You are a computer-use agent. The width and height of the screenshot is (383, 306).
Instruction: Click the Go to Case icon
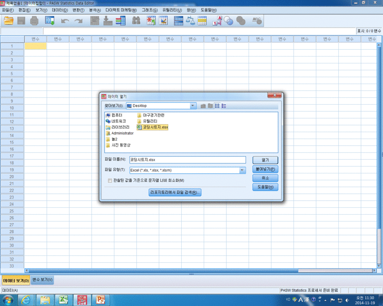pos(95,21)
